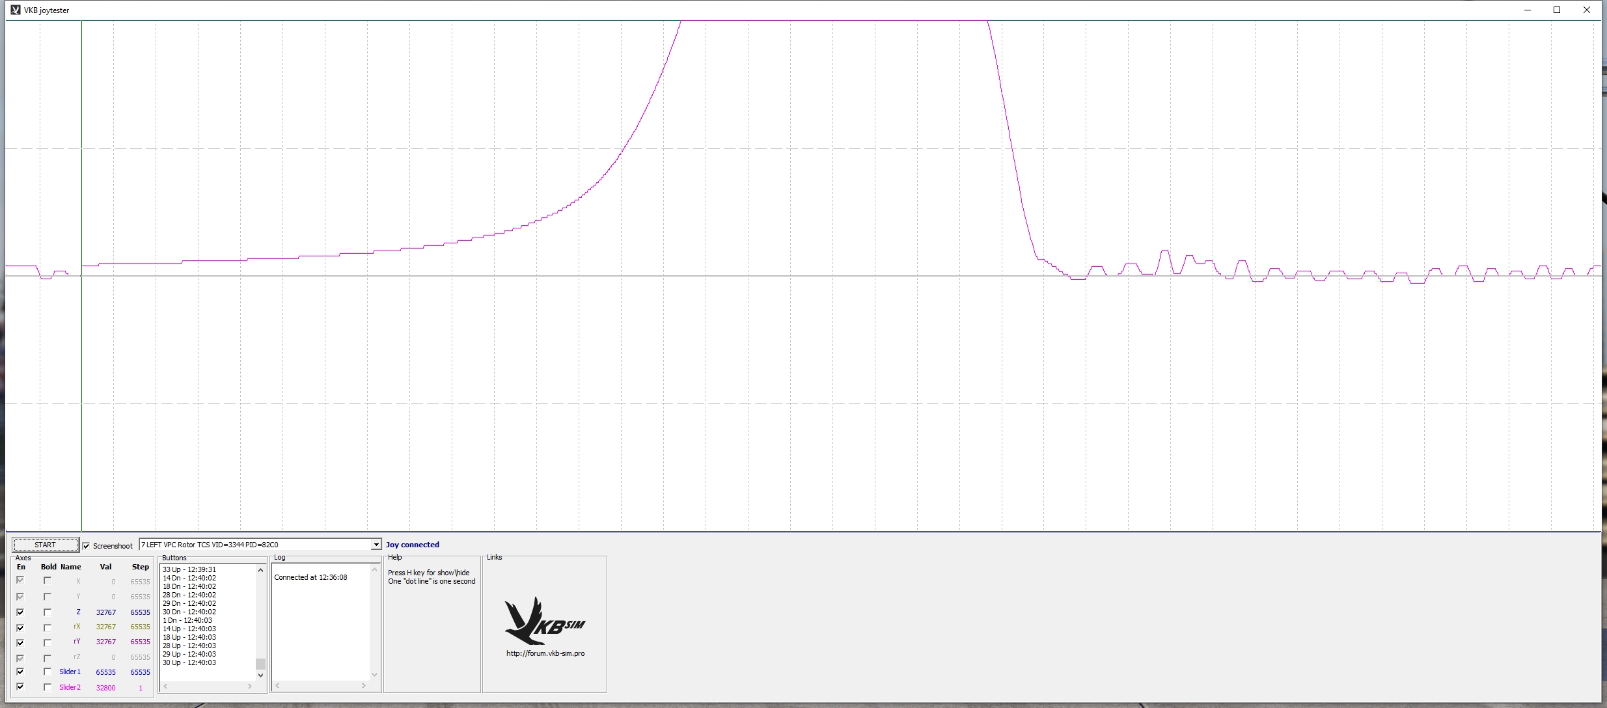
Task: Click the Slider2 axis name
Action: pyautogui.click(x=70, y=687)
